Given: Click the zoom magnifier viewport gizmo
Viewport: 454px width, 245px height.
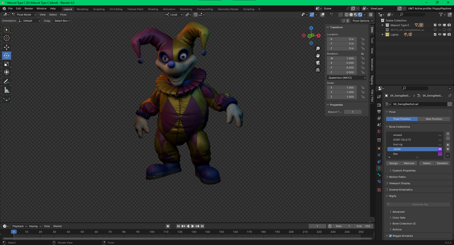Looking at the screenshot, I should coord(318,48).
